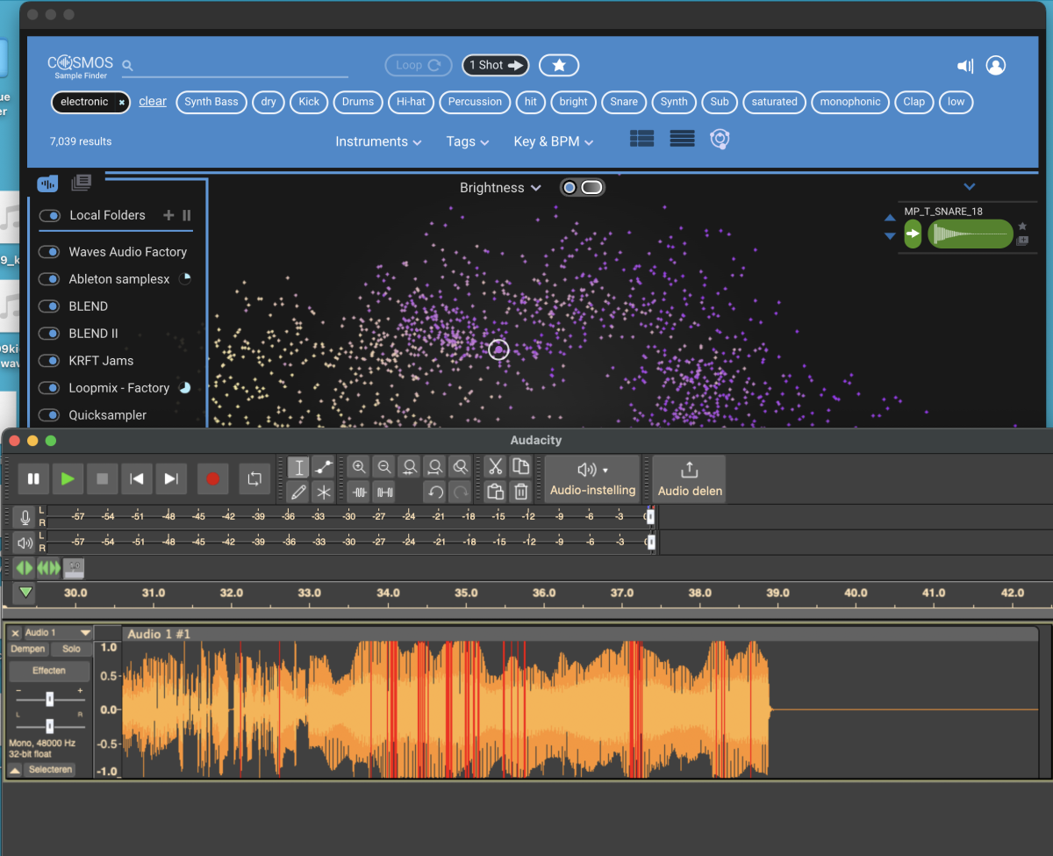
Task: Fit selection to window width
Action: pos(408,467)
